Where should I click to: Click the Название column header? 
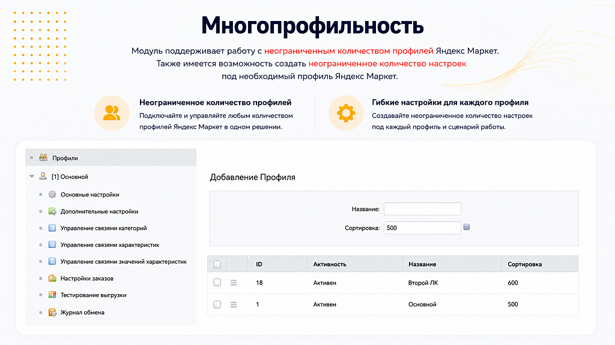point(422,264)
